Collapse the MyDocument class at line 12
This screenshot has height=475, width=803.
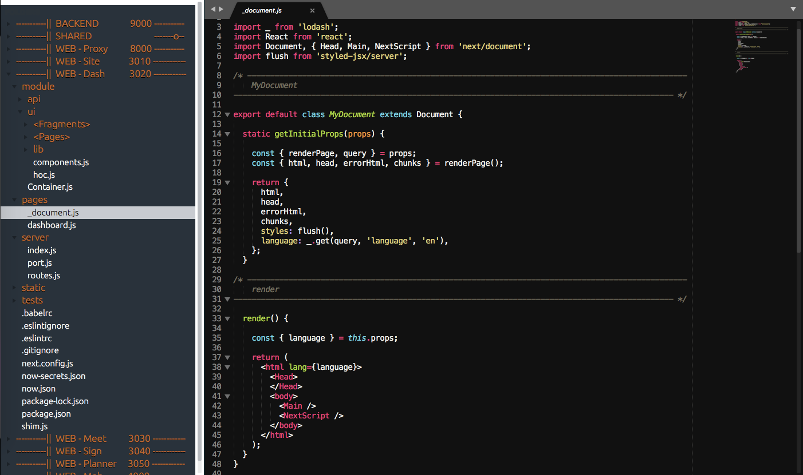(226, 114)
